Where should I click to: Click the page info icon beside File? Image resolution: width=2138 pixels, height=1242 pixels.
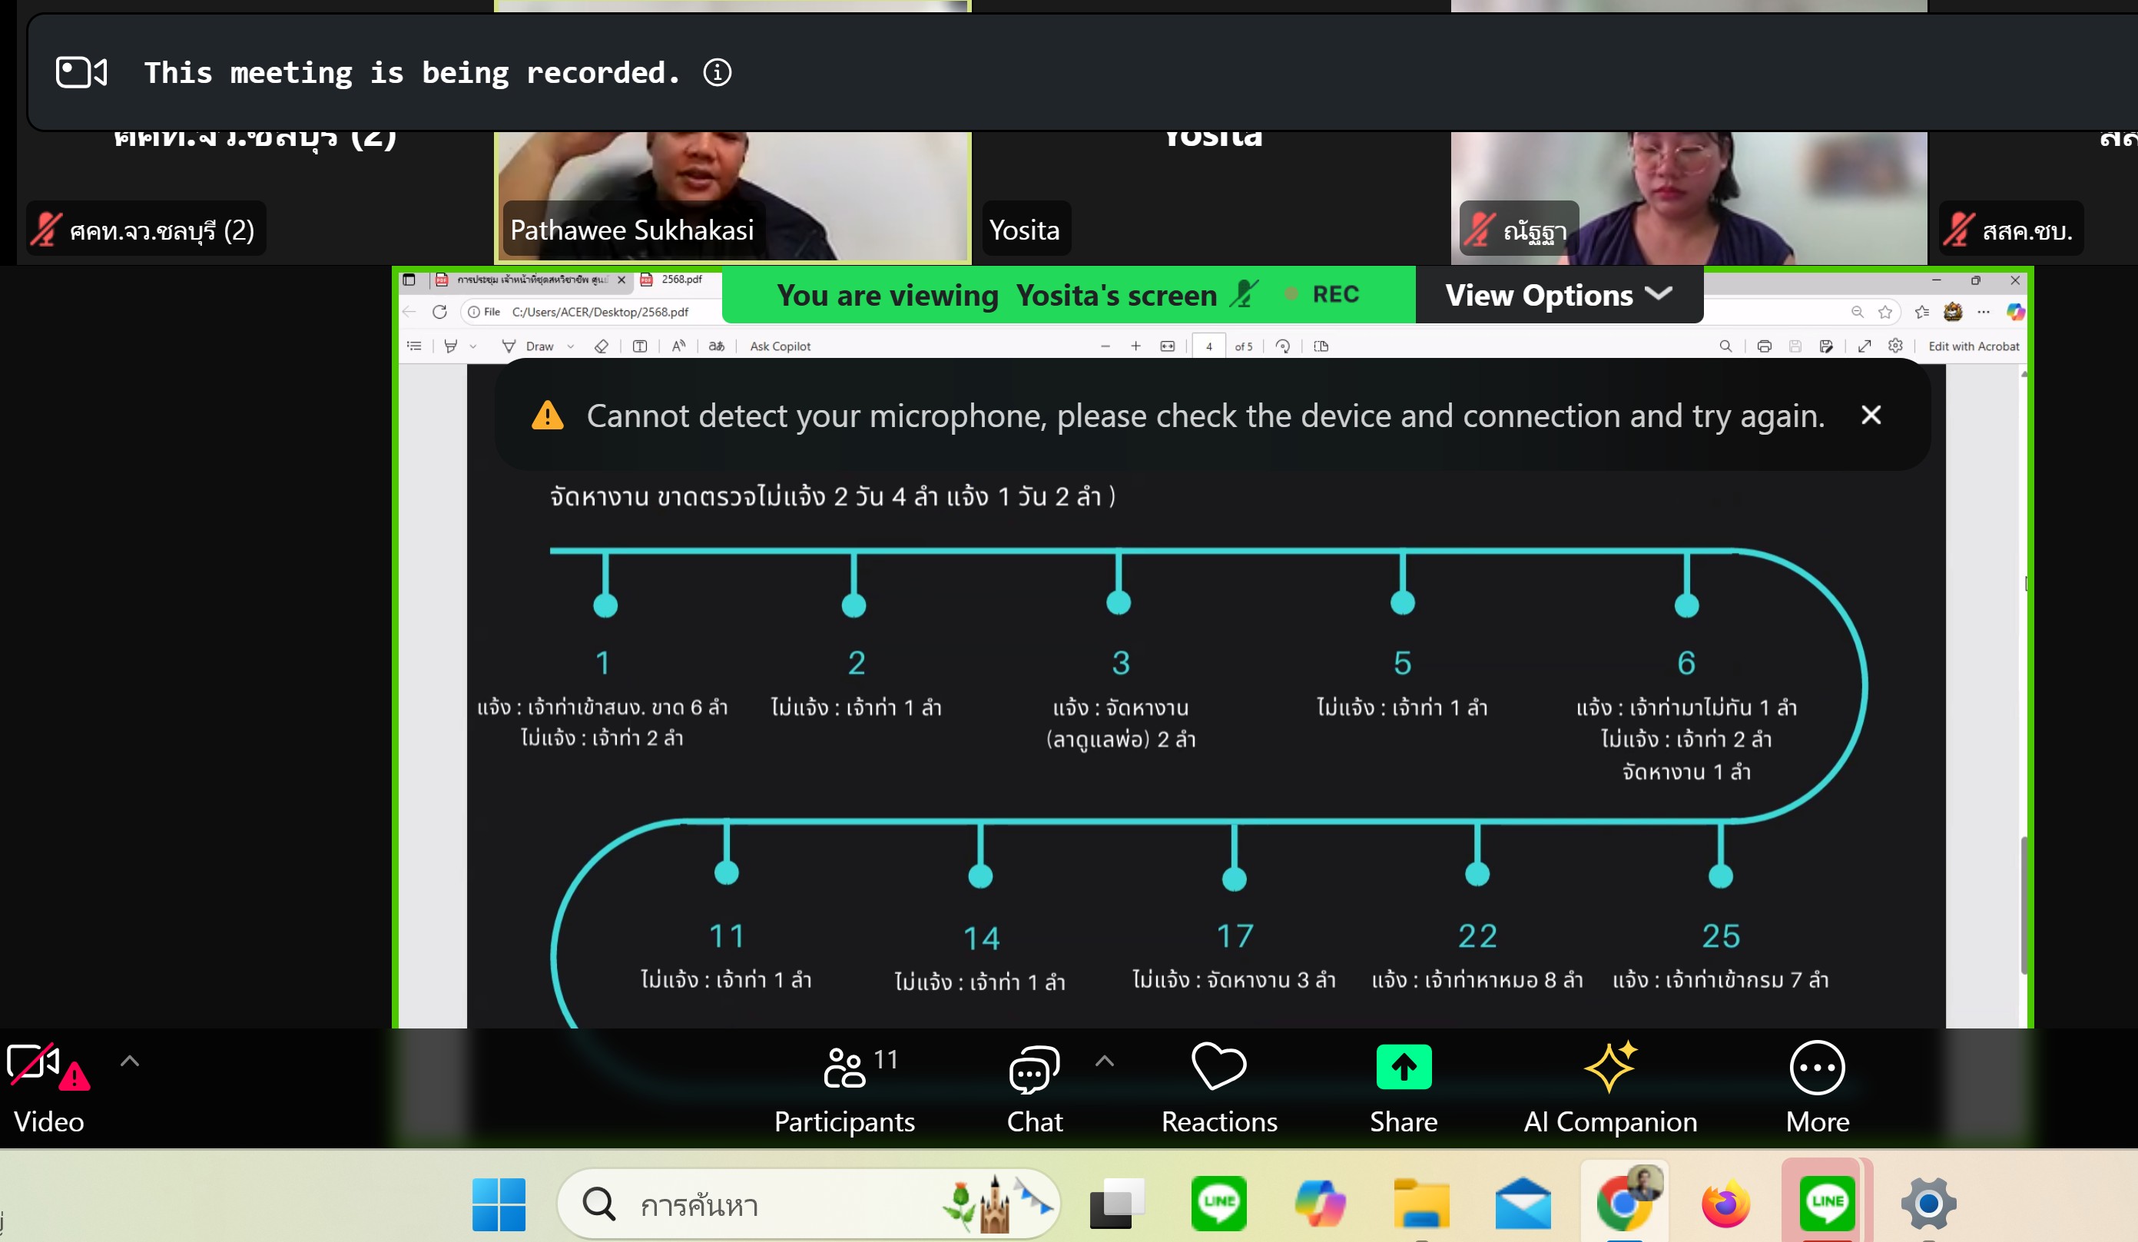tap(473, 311)
